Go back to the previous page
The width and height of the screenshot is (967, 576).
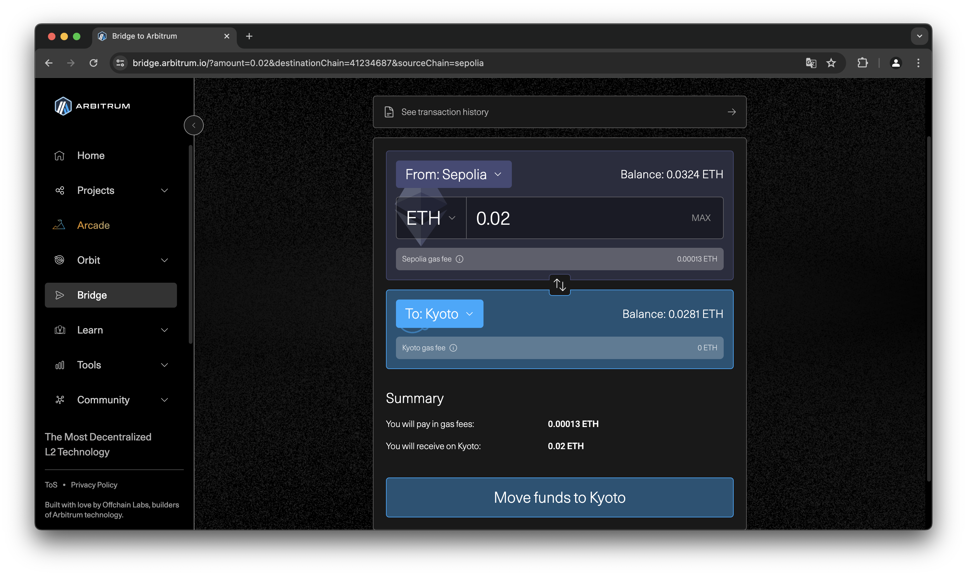click(x=49, y=63)
